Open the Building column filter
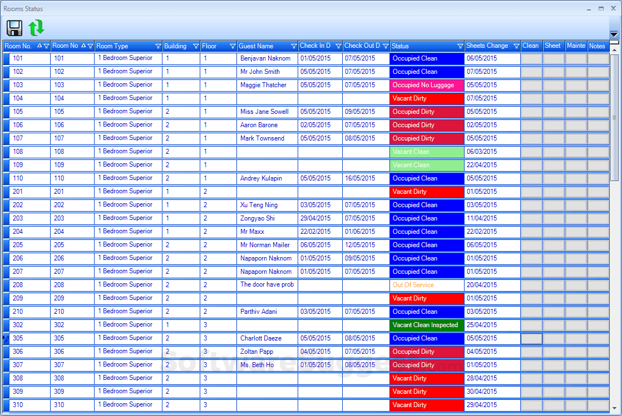 (x=196, y=46)
